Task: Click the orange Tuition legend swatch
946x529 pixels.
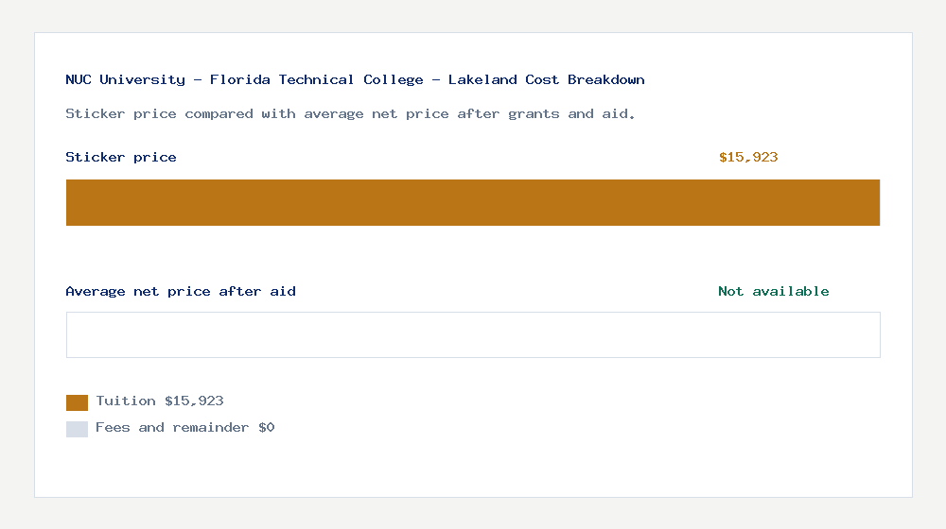Action: coord(77,402)
